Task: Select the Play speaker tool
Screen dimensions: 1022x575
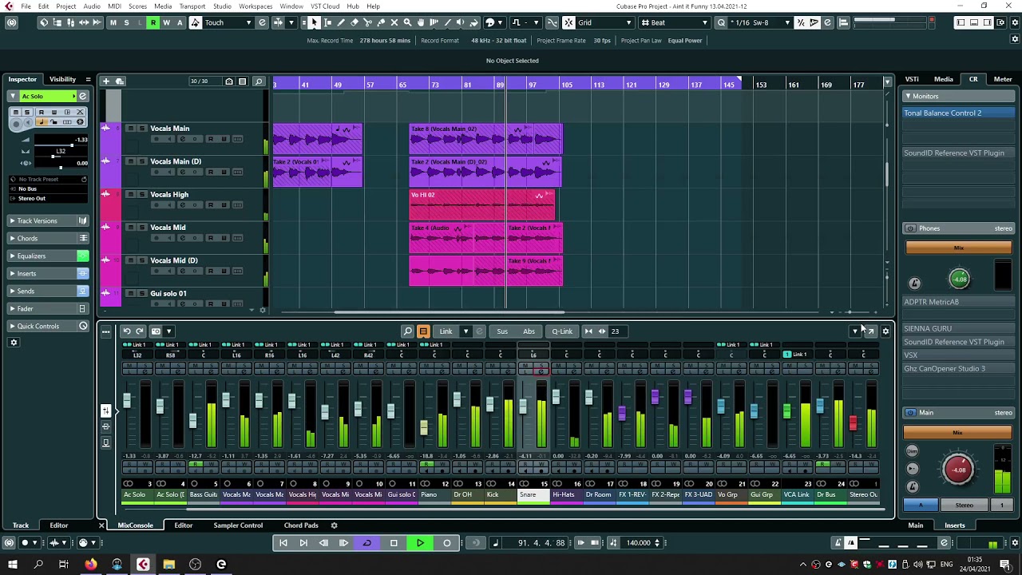Action: pos(460,22)
